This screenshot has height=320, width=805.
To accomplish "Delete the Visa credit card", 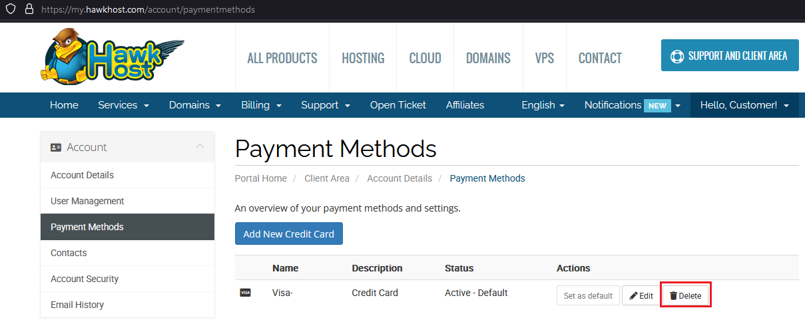I will point(686,295).
